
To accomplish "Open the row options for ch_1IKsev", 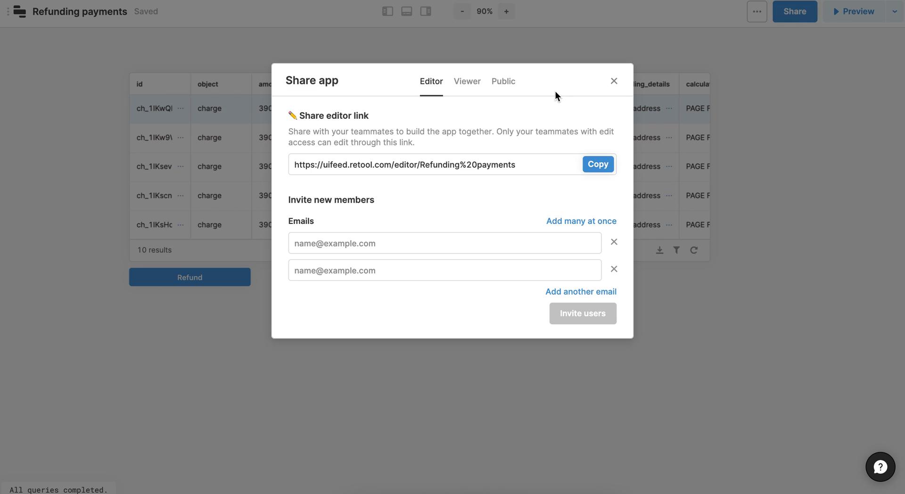I will [x=181, y=166].
